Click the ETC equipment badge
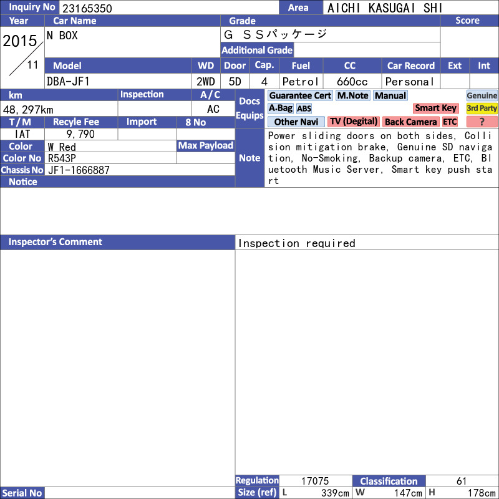This screenshot has width=499, height=499. [x=450, y=122]
